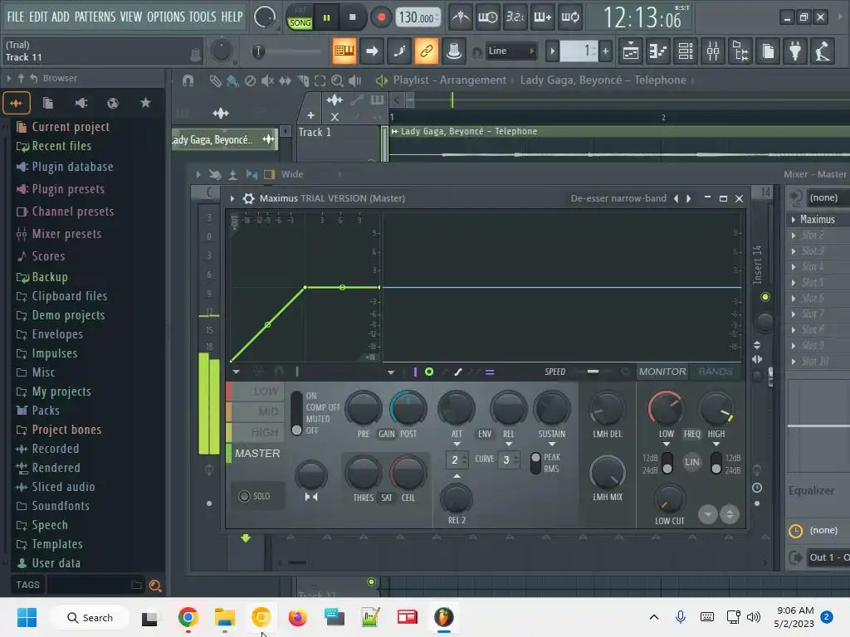Select the browser audio waveform tab

coord(17,103)
